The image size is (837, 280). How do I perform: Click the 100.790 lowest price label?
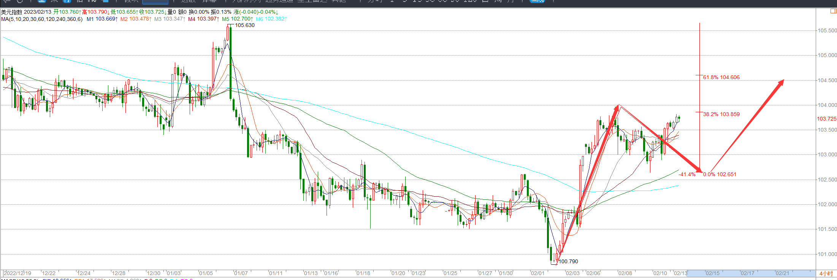(x=568, y=261)
